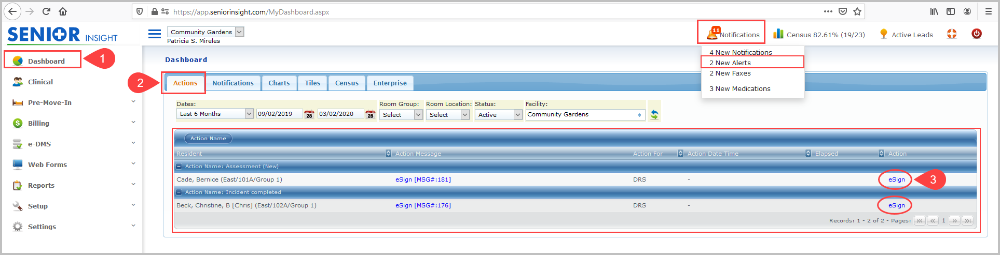Expand the Billing sidebar menu
Screen dimensions: 1000x255
pos(133,123)
